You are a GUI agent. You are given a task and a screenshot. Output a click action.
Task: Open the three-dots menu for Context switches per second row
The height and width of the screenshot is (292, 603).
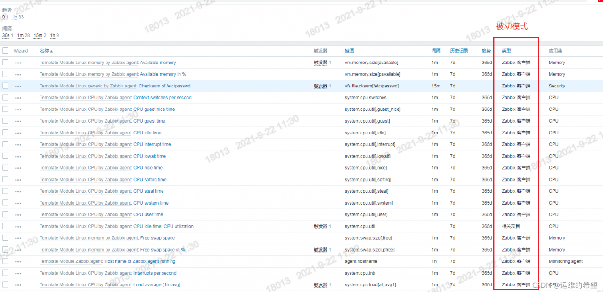click(18, 98)
